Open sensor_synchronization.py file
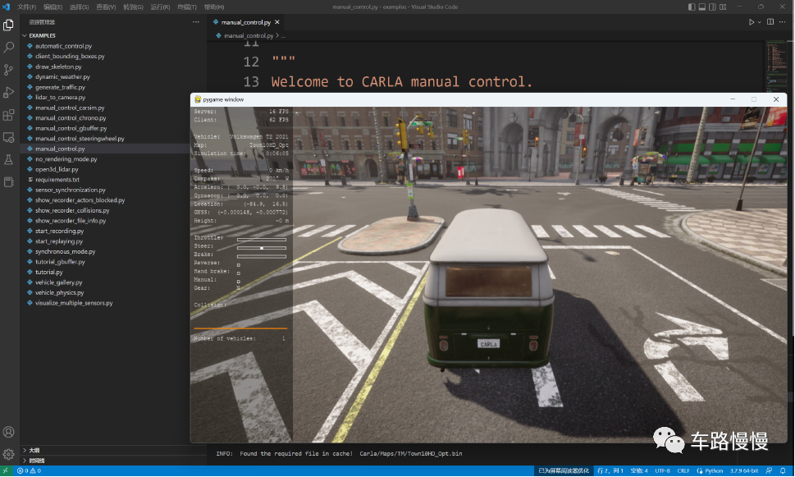 pyautogui.click(x=71, y=190)
